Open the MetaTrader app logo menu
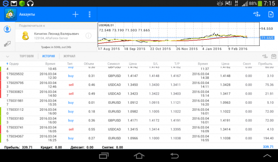 point(10,14)
